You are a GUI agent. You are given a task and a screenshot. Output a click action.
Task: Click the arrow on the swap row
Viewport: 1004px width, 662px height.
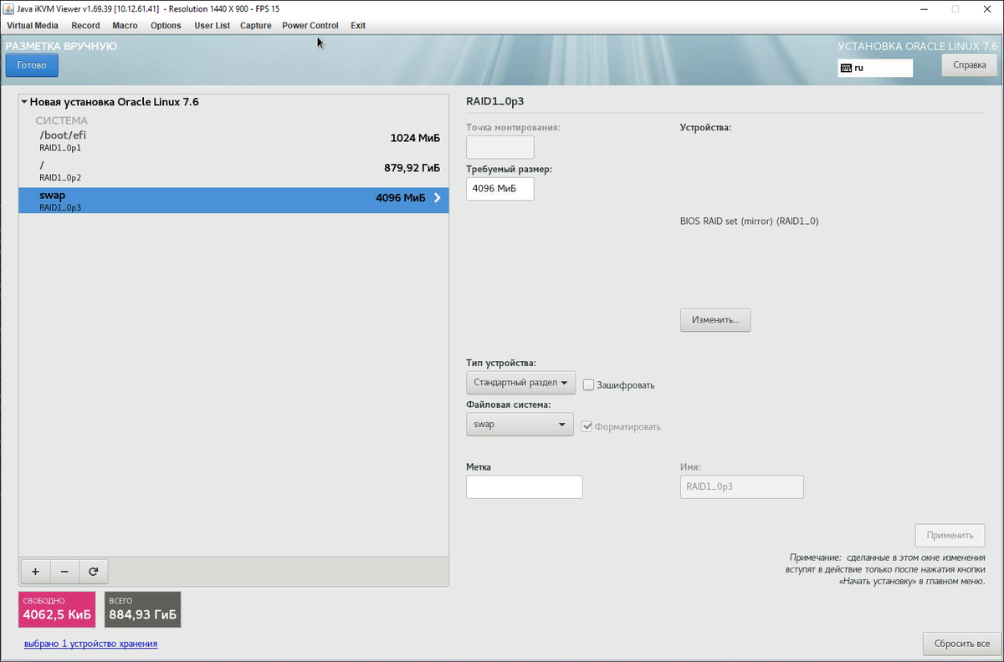[437, 198]
